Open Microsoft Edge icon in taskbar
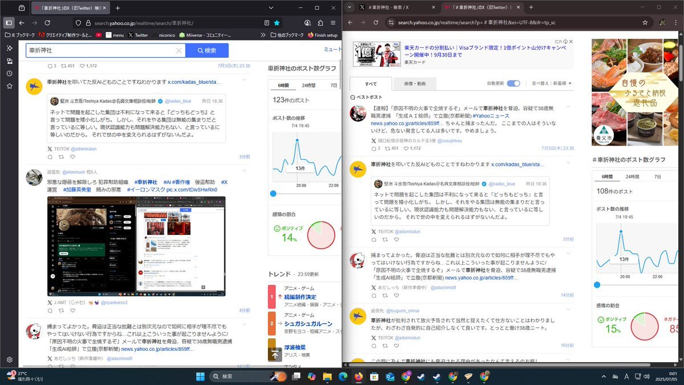The width and height of the screenshot is (684, 385). coord(343,376)
